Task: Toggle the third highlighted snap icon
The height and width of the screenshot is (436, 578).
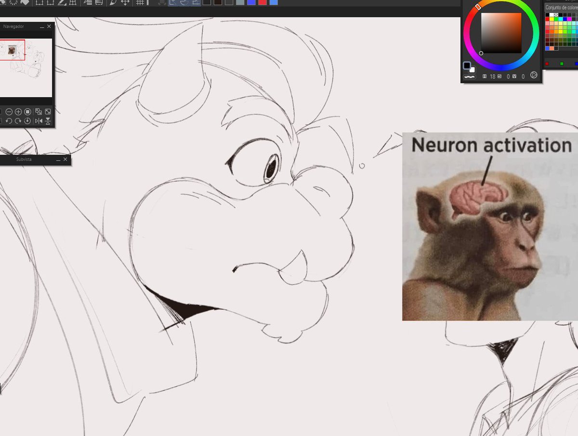Action: (x=196, y=2)
